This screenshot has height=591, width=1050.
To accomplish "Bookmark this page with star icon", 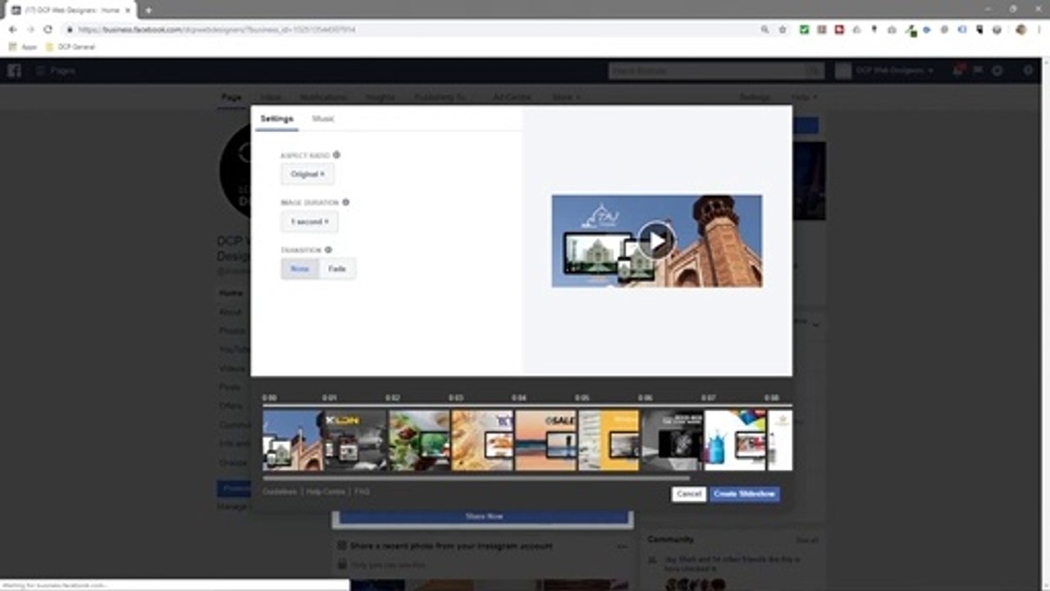I will (783, 30).
